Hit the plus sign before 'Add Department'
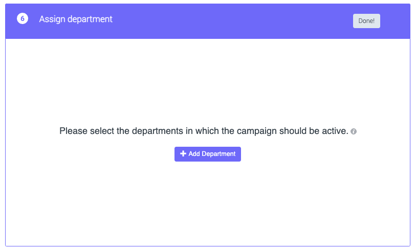 (183, 154)
